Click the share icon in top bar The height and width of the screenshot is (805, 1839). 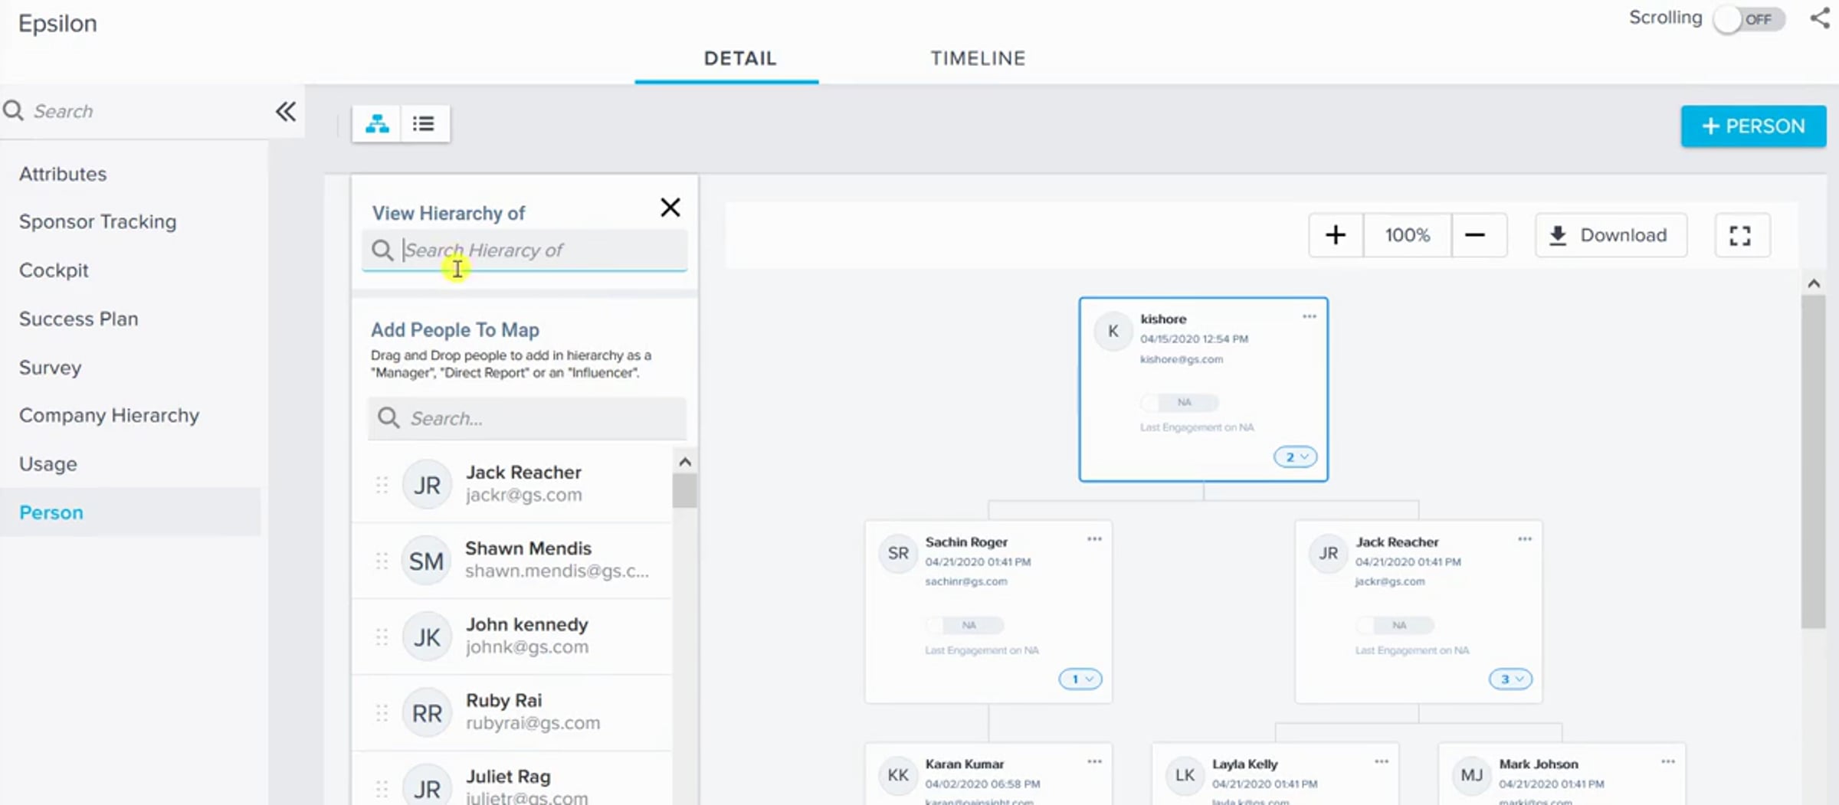click(x=1821, y=18)
